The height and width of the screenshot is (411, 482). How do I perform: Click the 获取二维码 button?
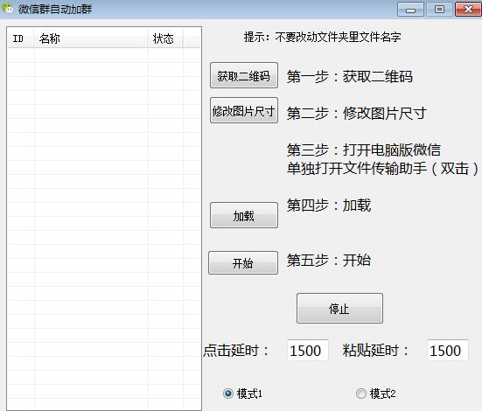(244, 75)
